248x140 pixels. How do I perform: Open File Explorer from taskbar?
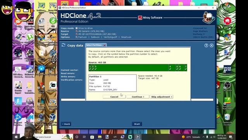coord(100,137)
